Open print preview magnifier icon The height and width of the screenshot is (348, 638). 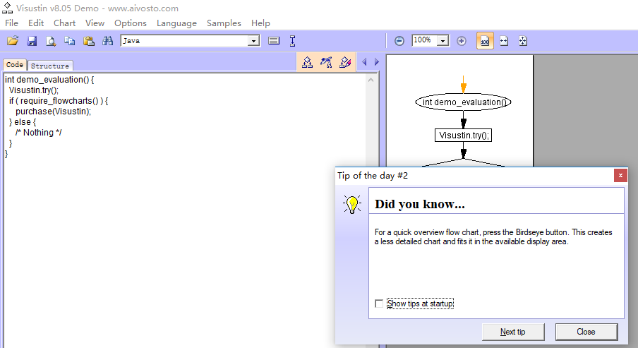pos(51,41)
